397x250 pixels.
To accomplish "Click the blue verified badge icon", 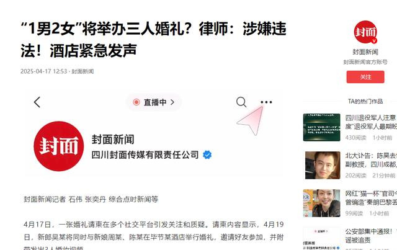I will click(207, 154).
